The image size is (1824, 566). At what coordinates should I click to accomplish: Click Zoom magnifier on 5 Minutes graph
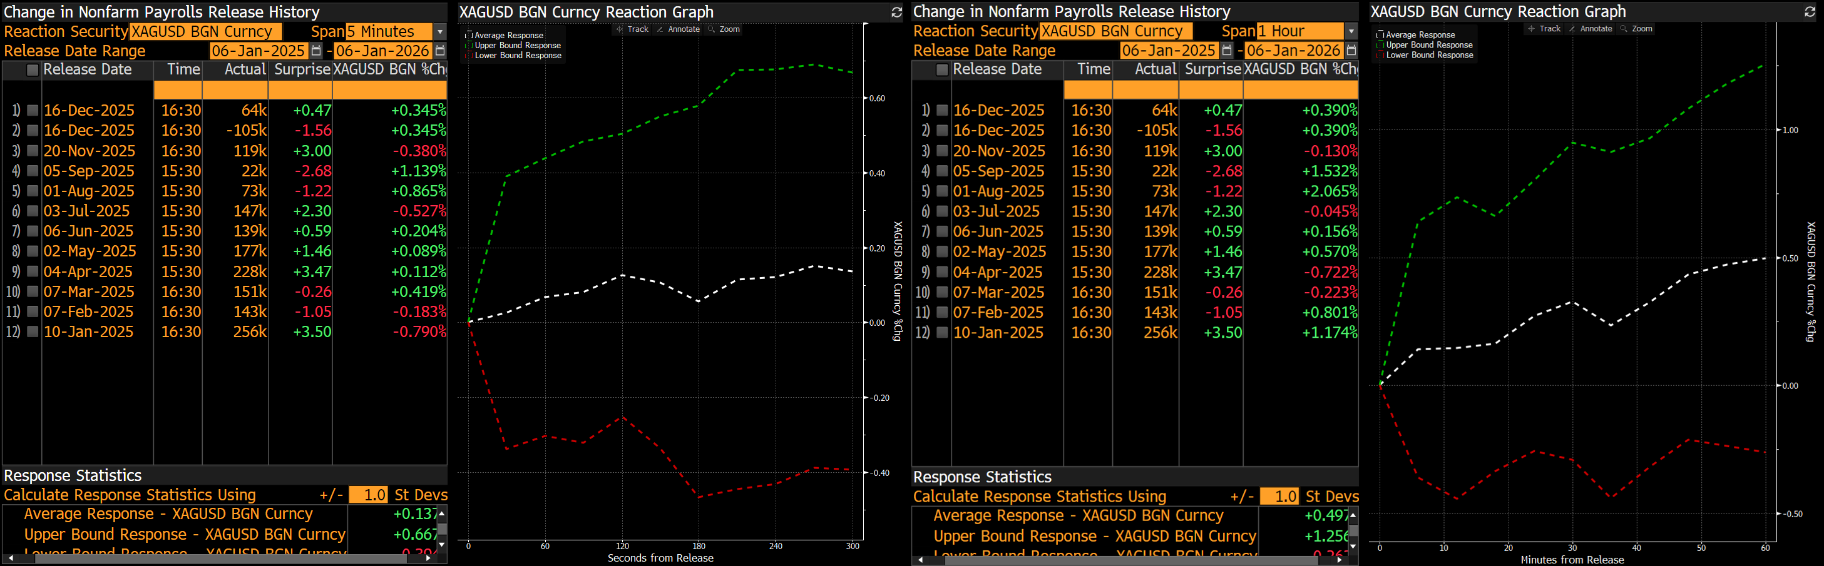711,29
